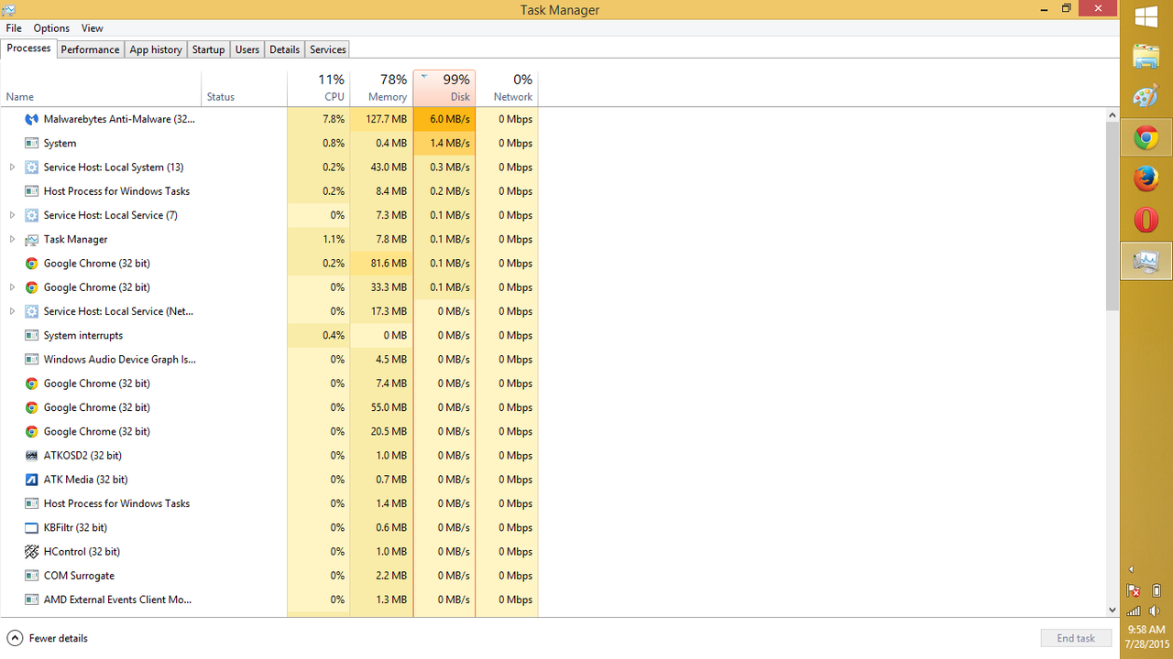Open the View menu
Screen dimensions: 1173x659
click(93, 28)
